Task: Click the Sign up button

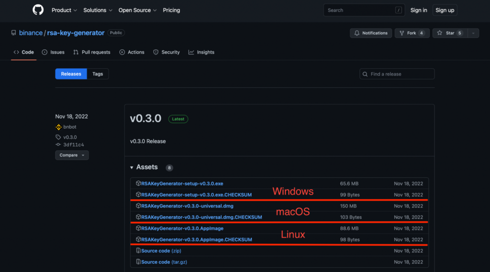Action: [x=445, y=10]
